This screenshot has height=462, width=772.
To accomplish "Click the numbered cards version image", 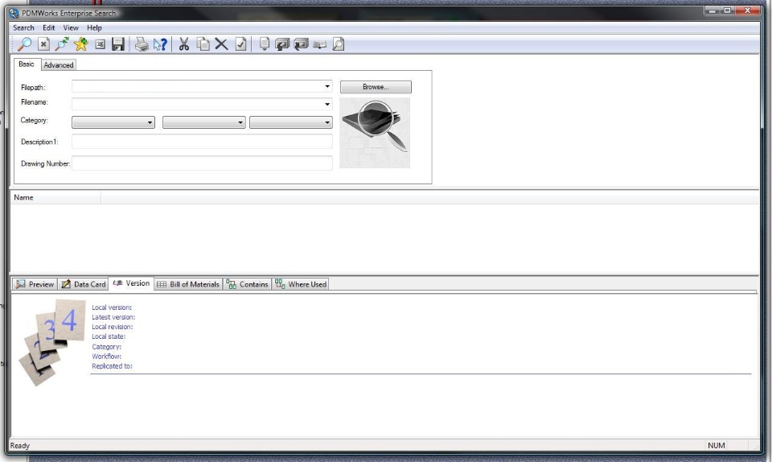I will 52,342.
